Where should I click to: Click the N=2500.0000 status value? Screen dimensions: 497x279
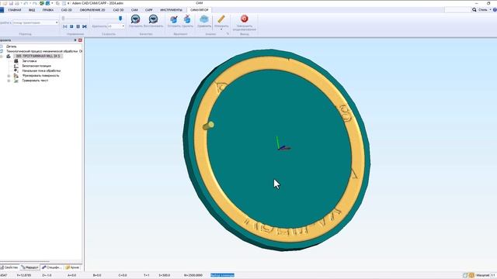[x=193, y=275]
